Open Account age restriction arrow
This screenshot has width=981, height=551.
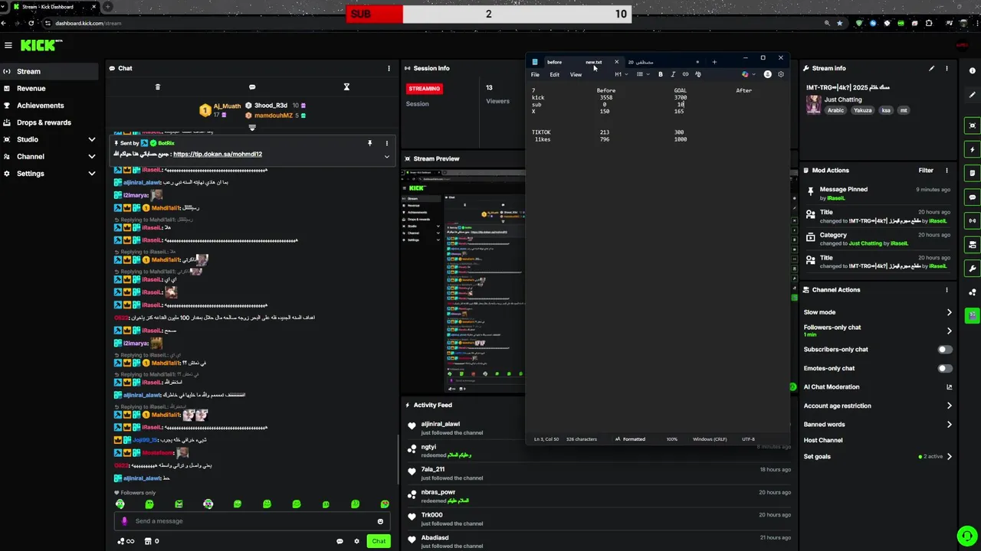coord(949,406)
